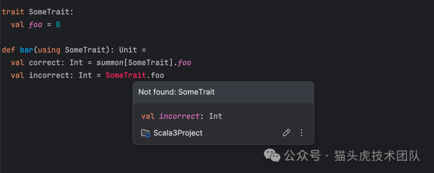Screen dimensions: 434x173
Task: Click .foo after the red SomeTrait
Action: point(156,75)
